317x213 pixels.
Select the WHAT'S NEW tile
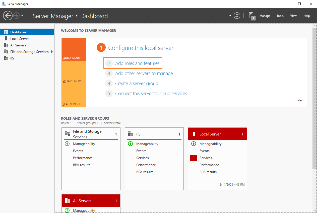(74, 73)
